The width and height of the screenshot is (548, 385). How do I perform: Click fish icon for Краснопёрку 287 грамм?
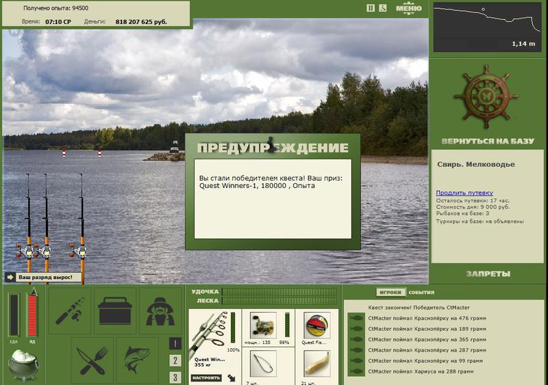point(356,350)
